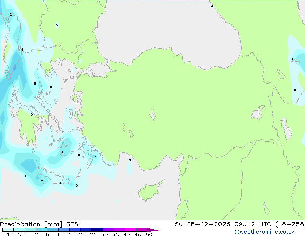305x236 pixels.
Task: Select legend swatch between 1 and 2
Action: pos(30,230)
